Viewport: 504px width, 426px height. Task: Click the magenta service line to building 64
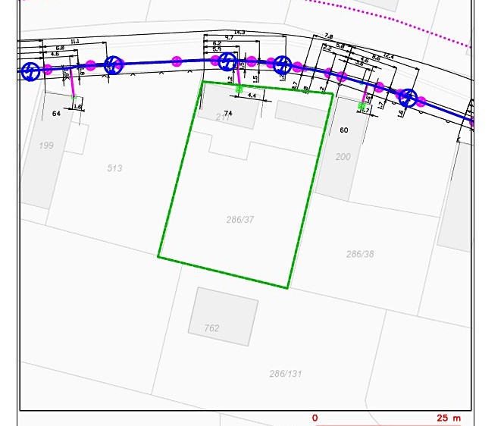click(72, 82)
